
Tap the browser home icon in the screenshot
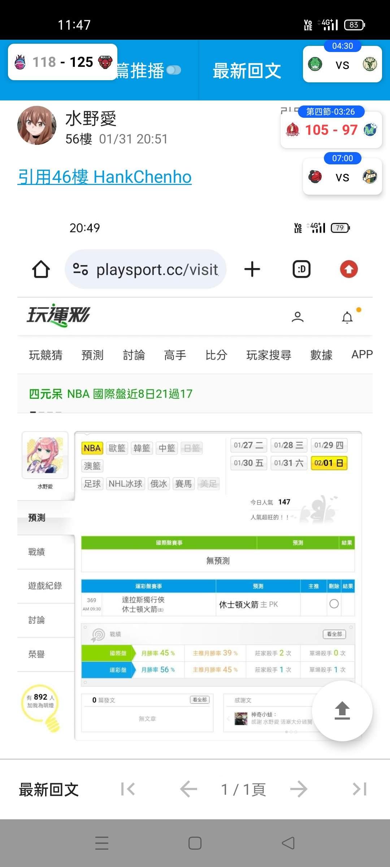41,269
